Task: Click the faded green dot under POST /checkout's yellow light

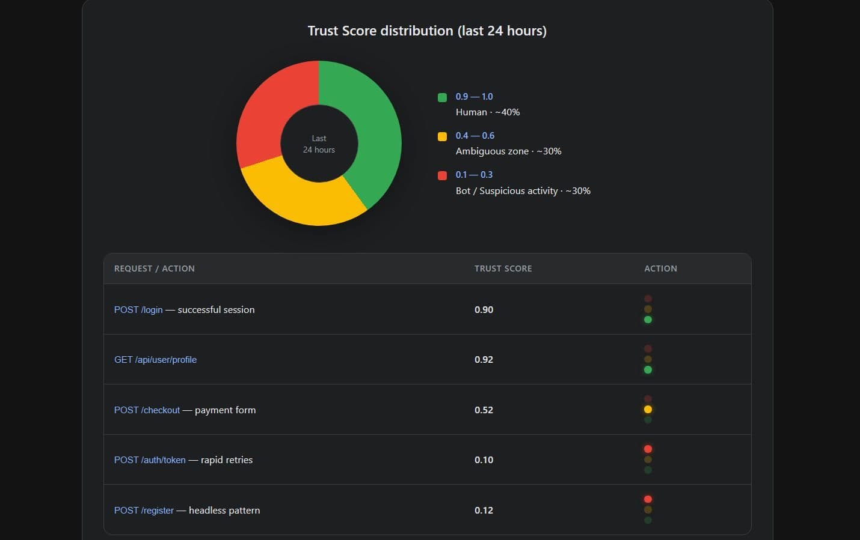Action: point(648,420)
